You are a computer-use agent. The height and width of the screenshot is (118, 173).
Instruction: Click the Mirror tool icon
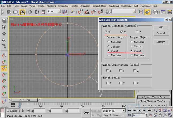click(x=141, y=12)
